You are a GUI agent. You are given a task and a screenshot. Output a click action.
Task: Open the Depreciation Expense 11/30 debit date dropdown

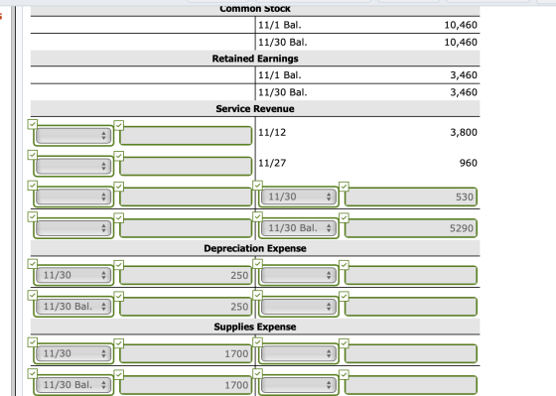pyautogui.click(x=73, y=275)
